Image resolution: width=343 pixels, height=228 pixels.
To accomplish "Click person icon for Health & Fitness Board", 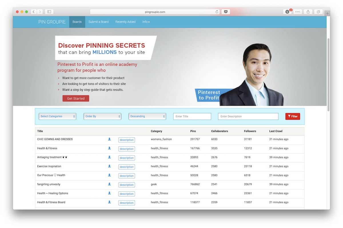I will [109, 202].
